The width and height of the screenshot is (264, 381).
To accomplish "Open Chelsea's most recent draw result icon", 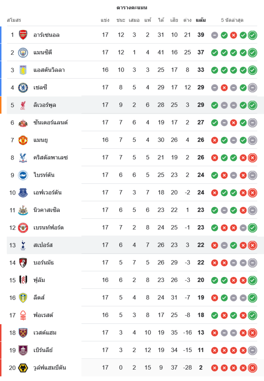I will [x=252, y=88].
